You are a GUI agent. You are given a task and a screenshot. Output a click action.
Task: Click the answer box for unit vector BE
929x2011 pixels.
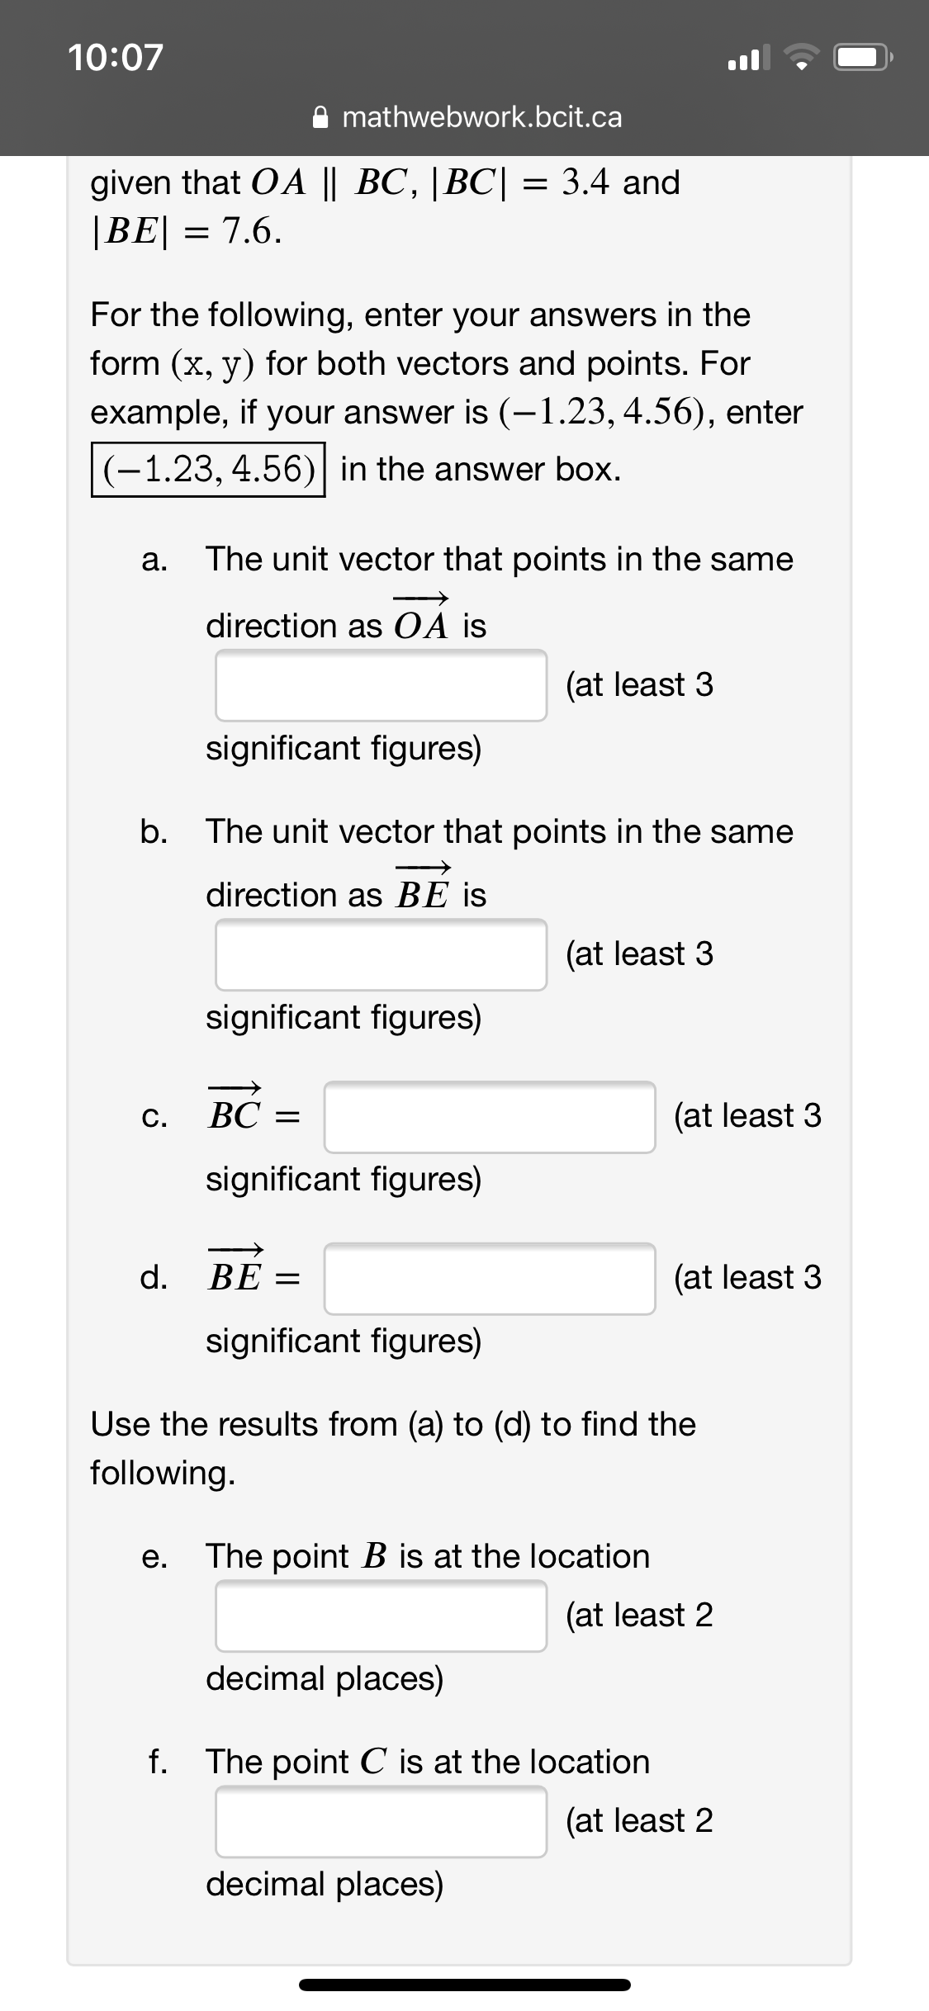(x=380, y=958)
